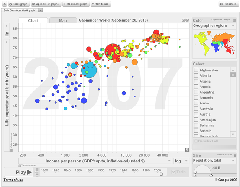Open the Geographic regions color dropdown
240x187 pixels.
pos(214,26)
